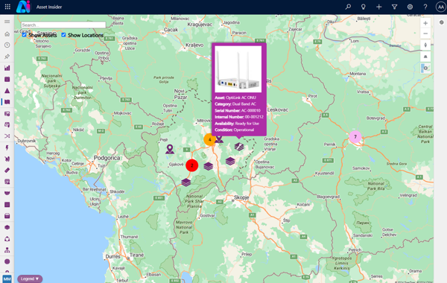
Task: Toggle the Show Locations checkbox
Action: click(x=63, y=35)
